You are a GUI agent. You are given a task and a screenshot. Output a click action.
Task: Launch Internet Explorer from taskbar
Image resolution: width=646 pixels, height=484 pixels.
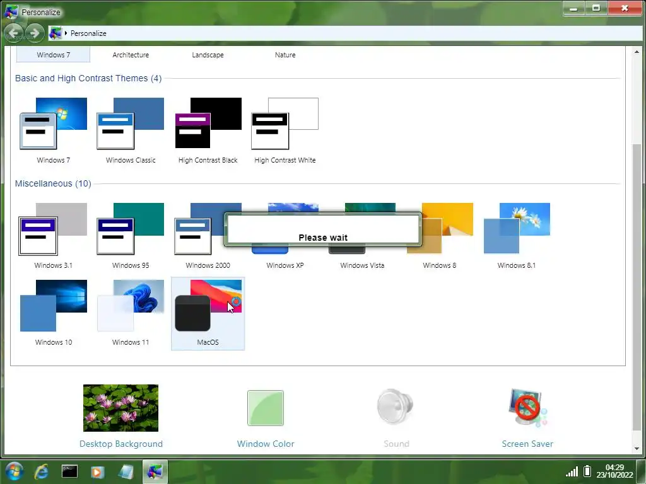click(x=42, y=471)
